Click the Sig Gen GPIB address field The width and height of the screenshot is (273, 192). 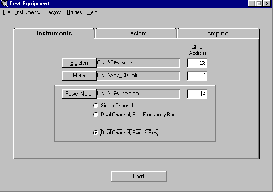pyautogui.click(x=197, y=63)
